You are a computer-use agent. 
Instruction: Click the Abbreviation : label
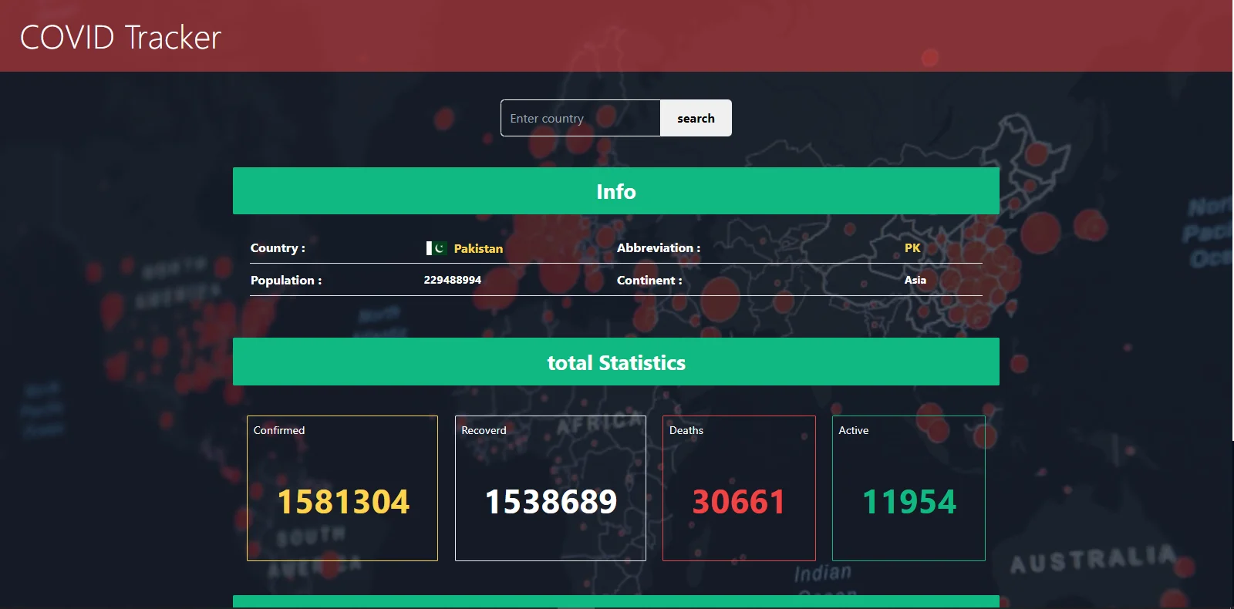click(659, 247)
